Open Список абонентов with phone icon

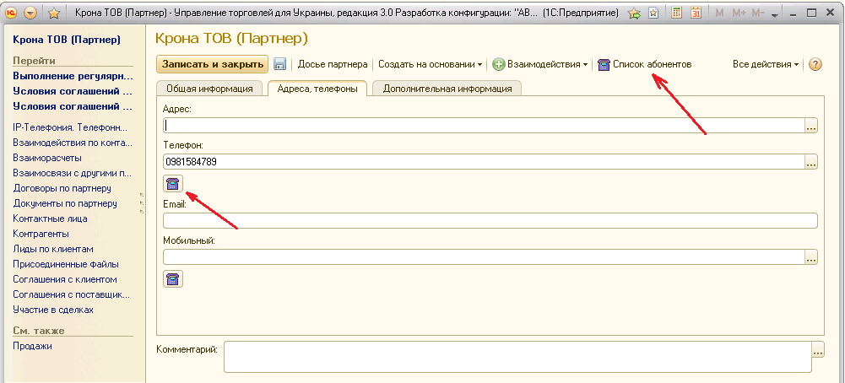(645, 64)
